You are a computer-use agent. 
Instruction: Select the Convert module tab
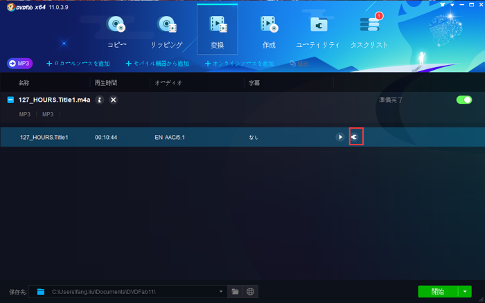217,30
